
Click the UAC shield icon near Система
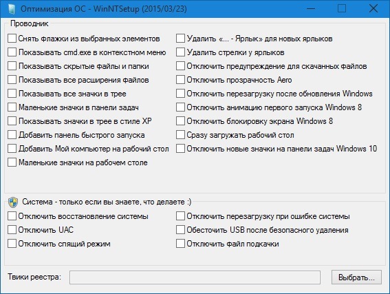(x=13, y=202)
